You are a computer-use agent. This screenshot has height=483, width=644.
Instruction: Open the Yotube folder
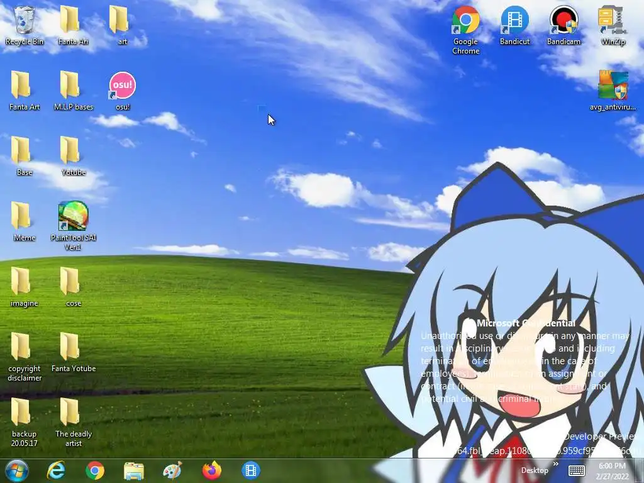click(x=74, y=156)
